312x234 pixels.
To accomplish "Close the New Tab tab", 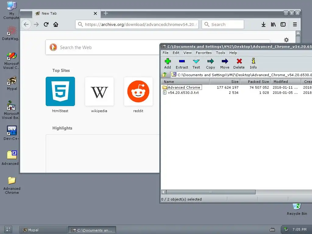I will coord(95,13).
